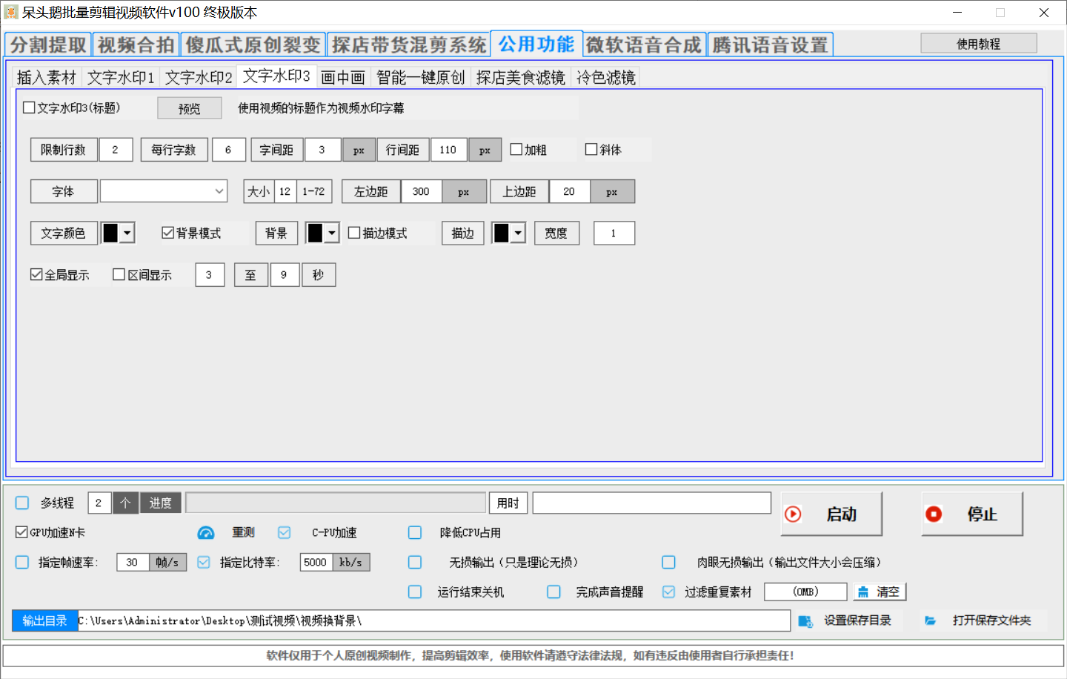Click 设置保存目录 button
This screenshot has width=1067, height=679.
pos(851,620)
